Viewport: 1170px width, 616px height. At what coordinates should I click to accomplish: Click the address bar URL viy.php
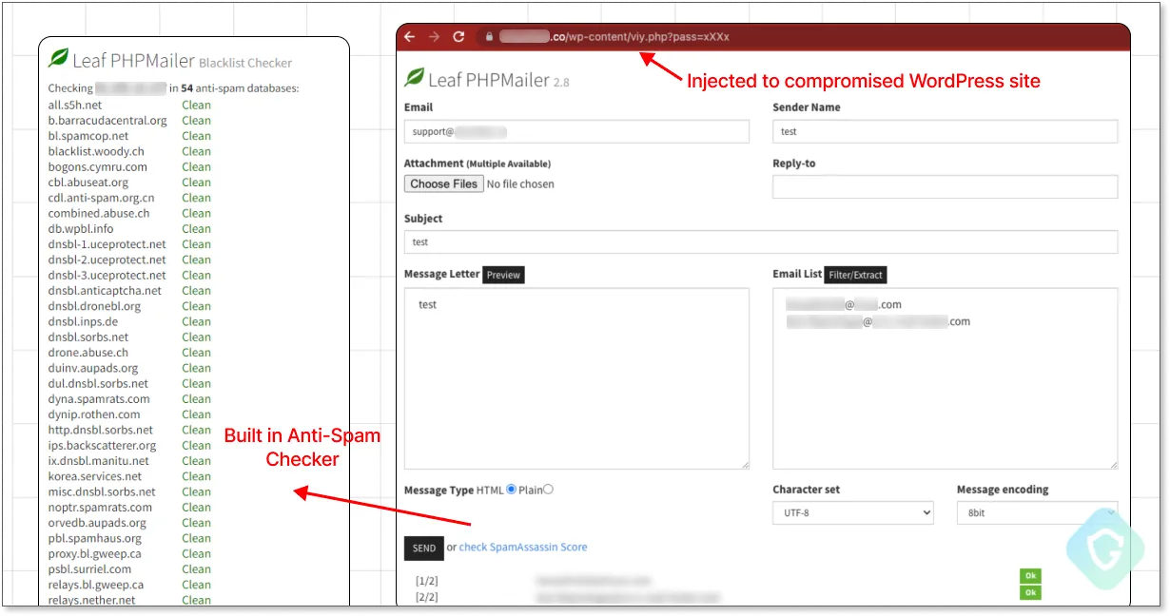click(614, 37)
